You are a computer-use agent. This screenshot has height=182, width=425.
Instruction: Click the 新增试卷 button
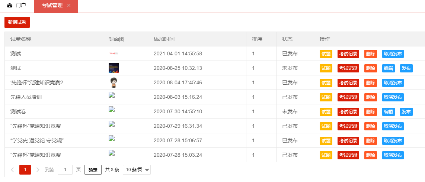(x=17, y=22)
